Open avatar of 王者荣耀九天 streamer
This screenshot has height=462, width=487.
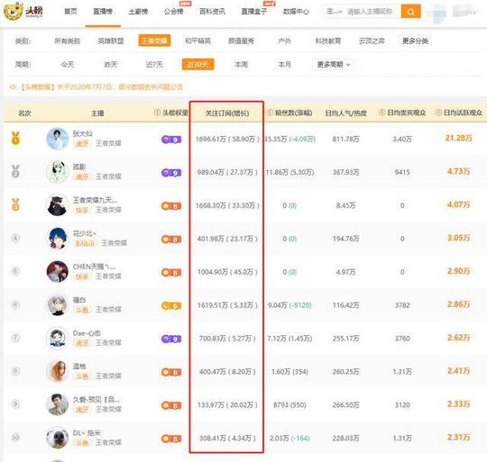[57, 205]
